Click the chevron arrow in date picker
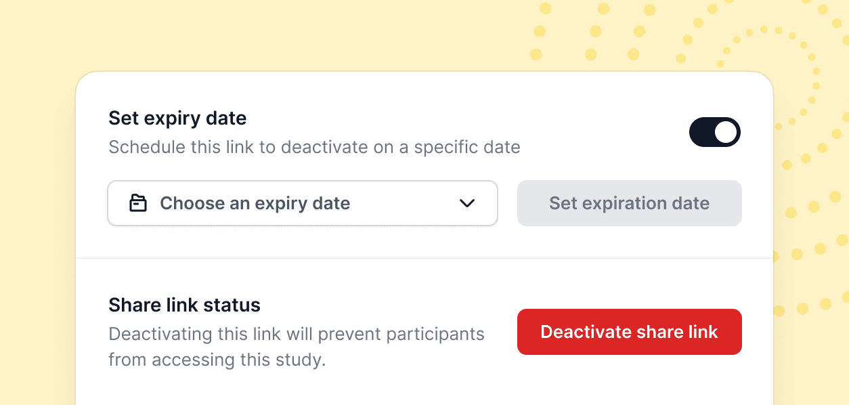The width and height of the screenshot is (849, 405). coord(467,203)
